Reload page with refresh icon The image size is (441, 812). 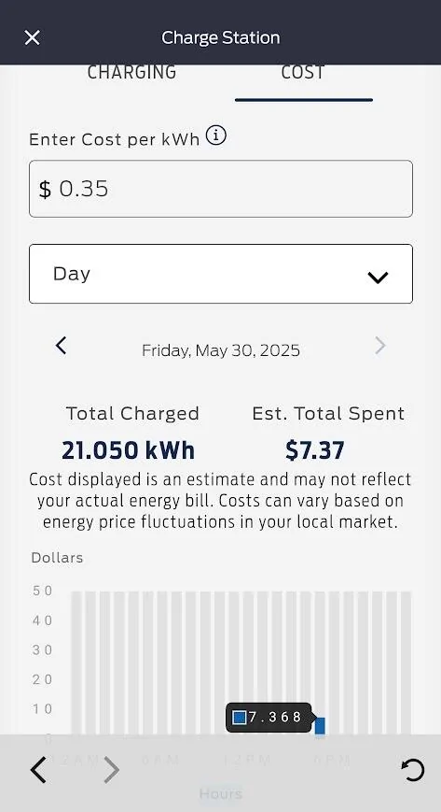coord(413,770)
